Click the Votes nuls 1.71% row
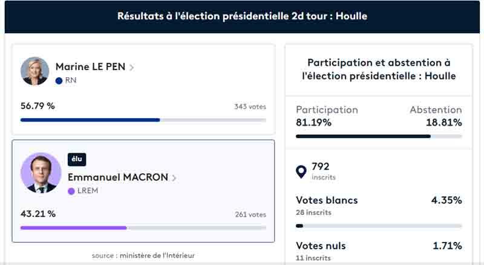The image size is (484, 265). point(379,251)
